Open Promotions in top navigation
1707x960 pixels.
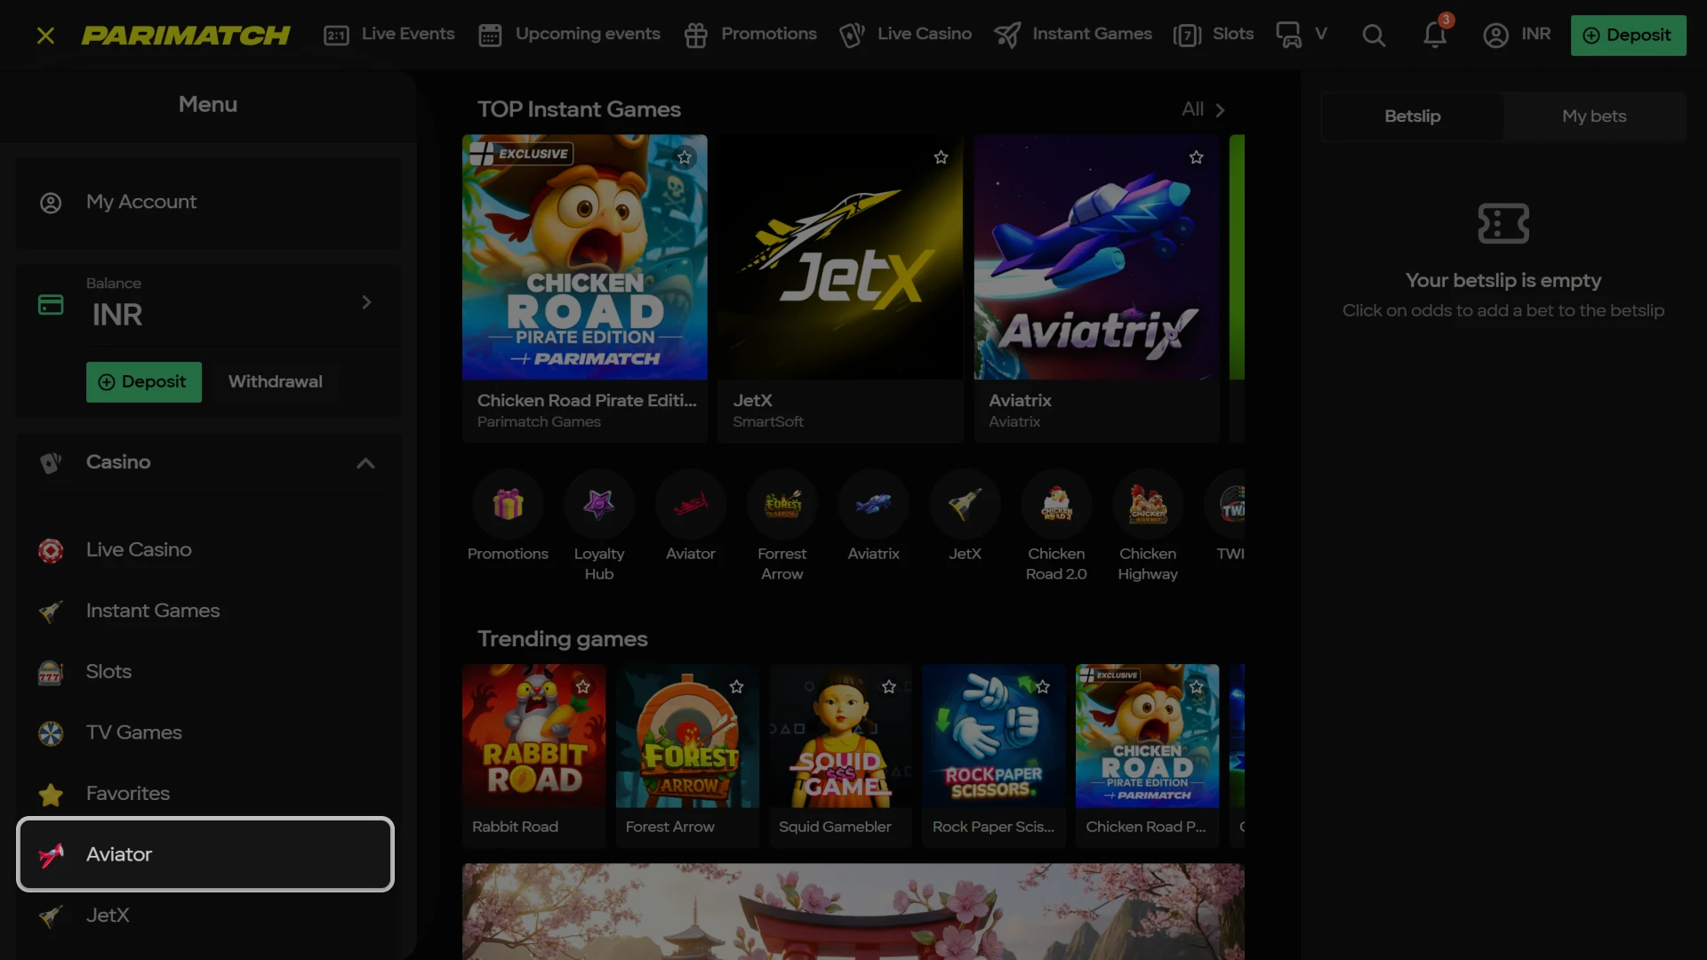[x=750, y=35]
